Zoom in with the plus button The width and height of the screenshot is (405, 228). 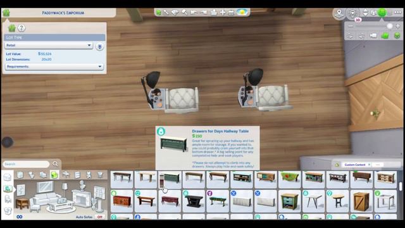398,26
